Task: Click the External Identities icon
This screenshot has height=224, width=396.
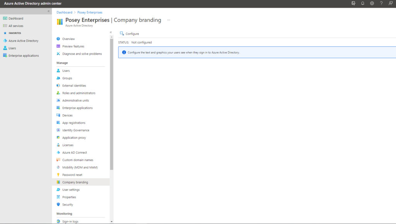Action: [x=58, y=85]
